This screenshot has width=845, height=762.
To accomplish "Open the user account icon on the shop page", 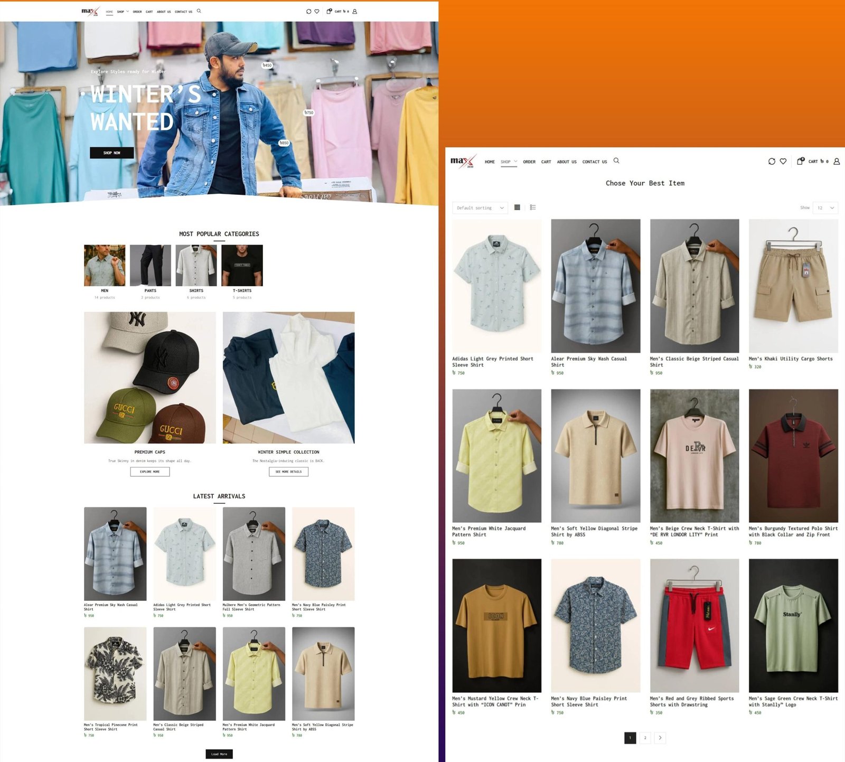I will pyautogui.click(x=837, y=162).
